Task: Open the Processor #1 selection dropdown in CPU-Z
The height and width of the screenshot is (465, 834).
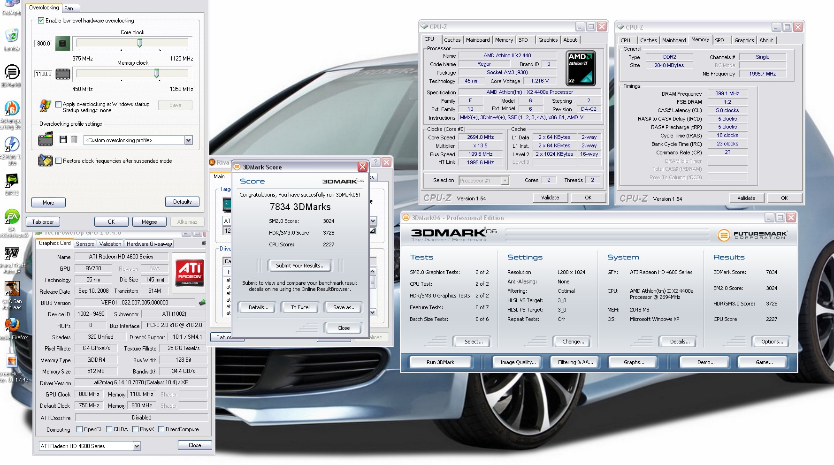Action: (505, 181)
